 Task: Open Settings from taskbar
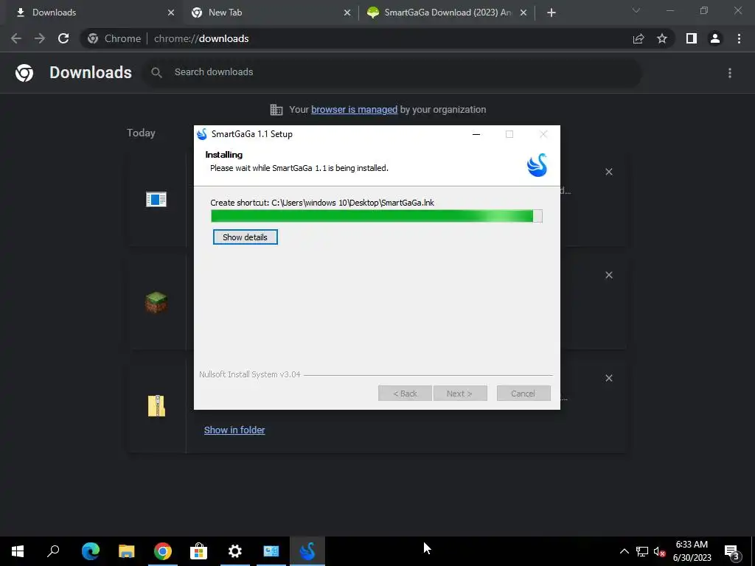coord(235,551)
